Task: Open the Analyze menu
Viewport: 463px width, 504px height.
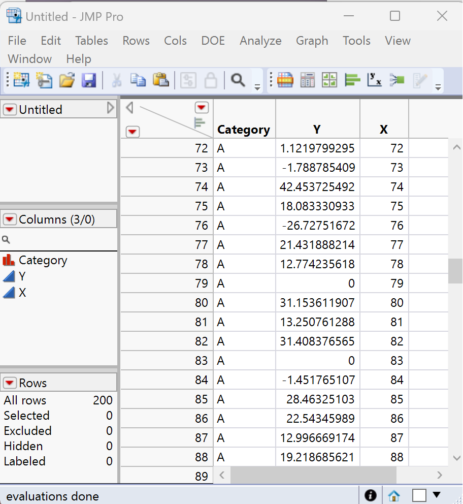Action: (260, 41)
